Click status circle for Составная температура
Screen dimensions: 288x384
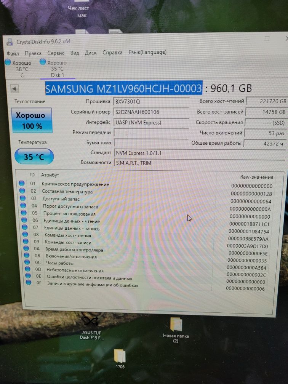point(22,190)
